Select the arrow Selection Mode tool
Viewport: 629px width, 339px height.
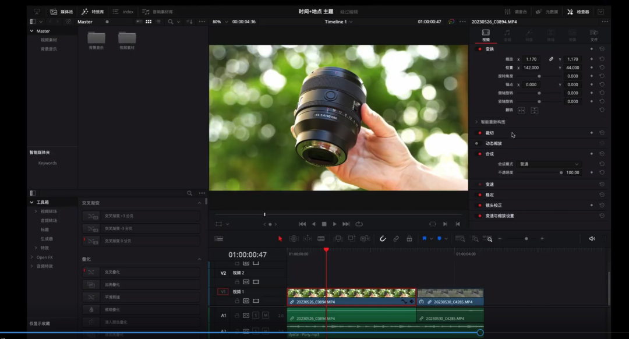(x=280, y=239)
